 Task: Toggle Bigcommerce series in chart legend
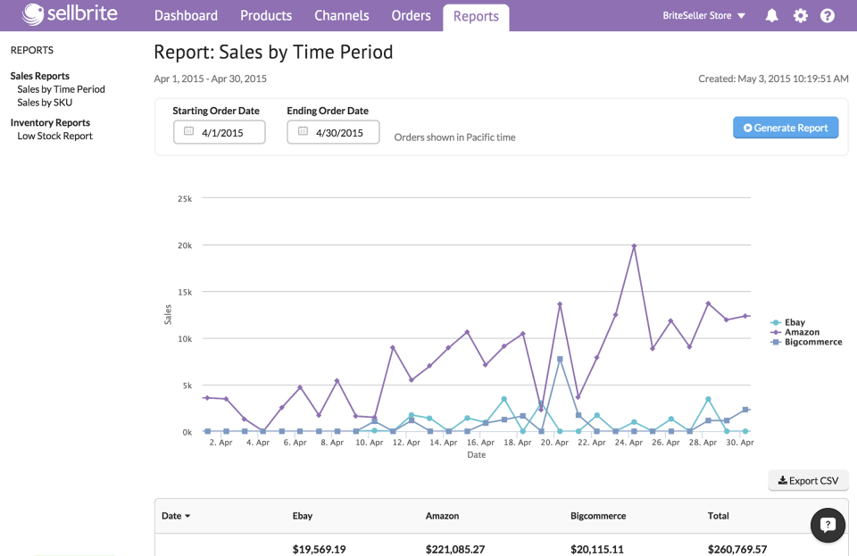(x=812, y=342)
